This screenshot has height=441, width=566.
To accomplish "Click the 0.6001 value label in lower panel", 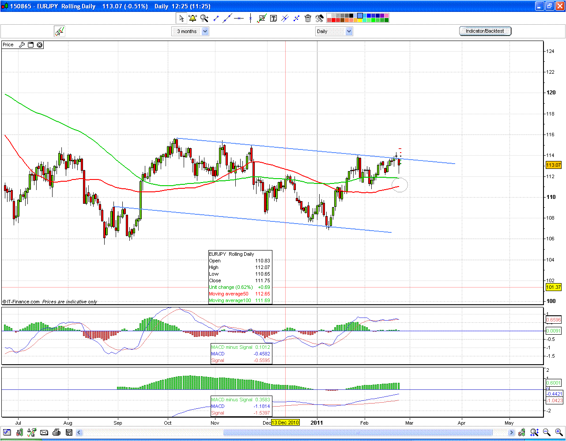I will coord(554,383).
